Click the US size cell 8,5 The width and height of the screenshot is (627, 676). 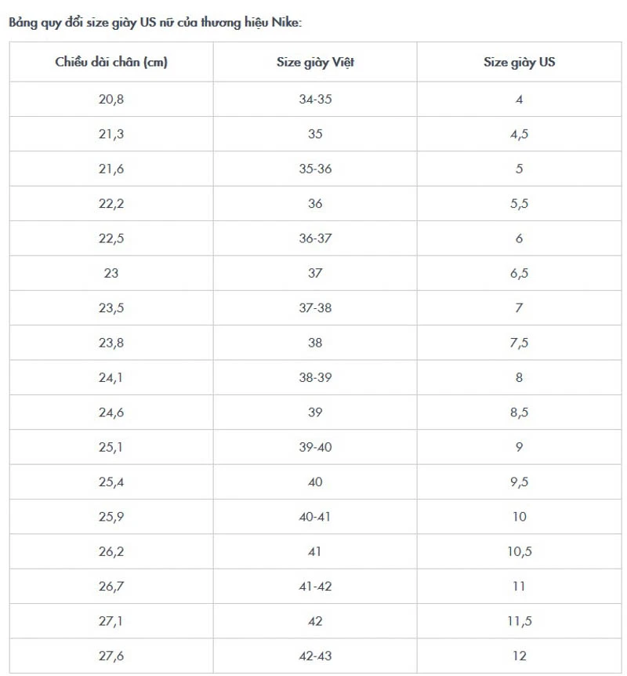click(x=519, y=413)
